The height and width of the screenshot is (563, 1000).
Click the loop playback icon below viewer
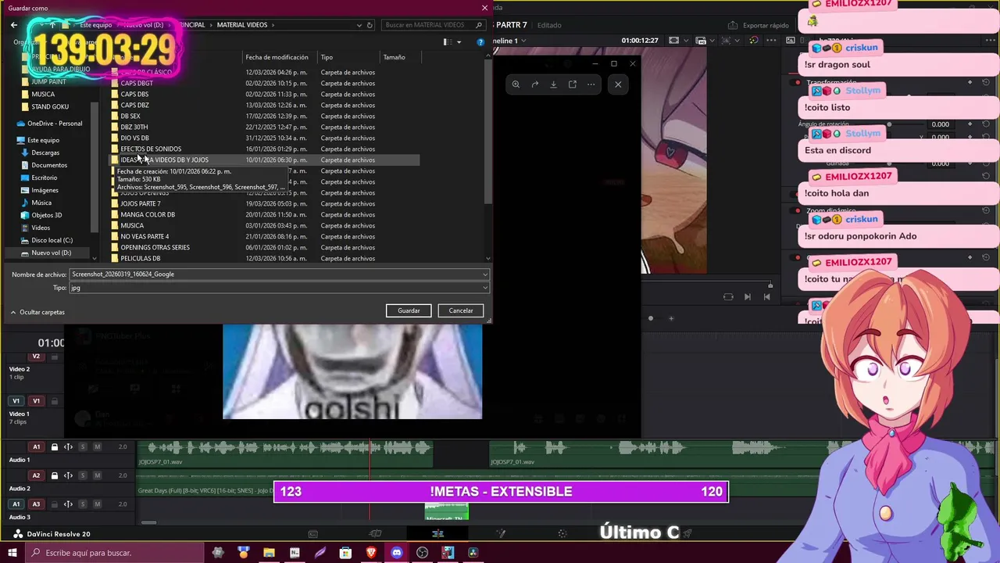[x=728, y=296]
